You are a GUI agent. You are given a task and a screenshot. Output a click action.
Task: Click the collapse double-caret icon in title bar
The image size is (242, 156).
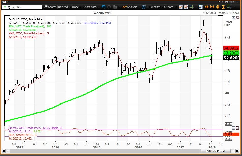(x=223, y=2)
